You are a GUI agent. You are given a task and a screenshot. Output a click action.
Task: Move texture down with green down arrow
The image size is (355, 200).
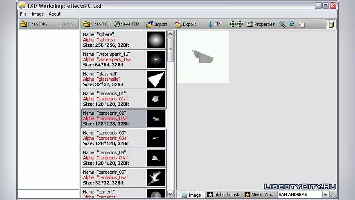tap(240, 24)
